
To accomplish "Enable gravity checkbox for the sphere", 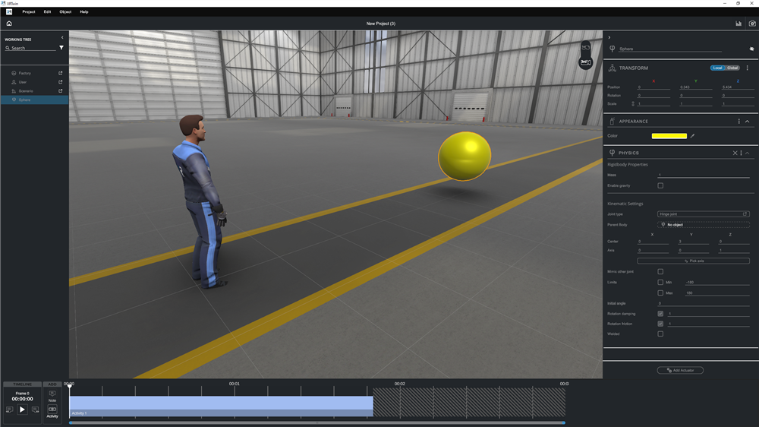I will pos(660,185).
